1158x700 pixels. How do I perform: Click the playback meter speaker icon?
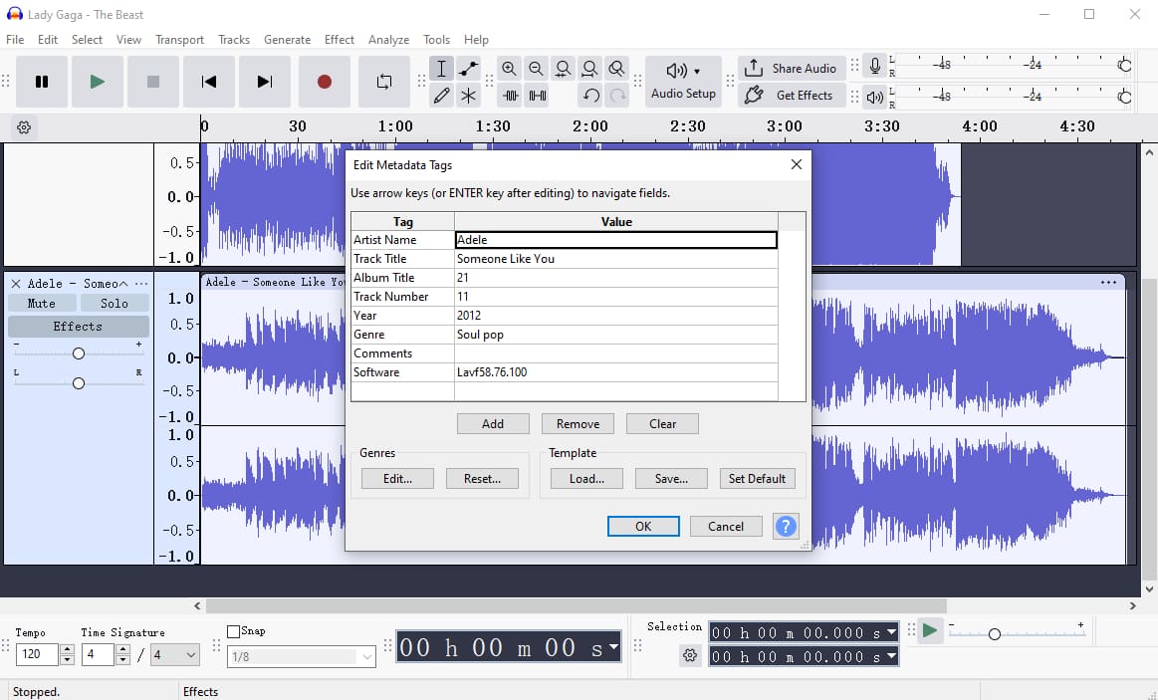click(875, 97)
